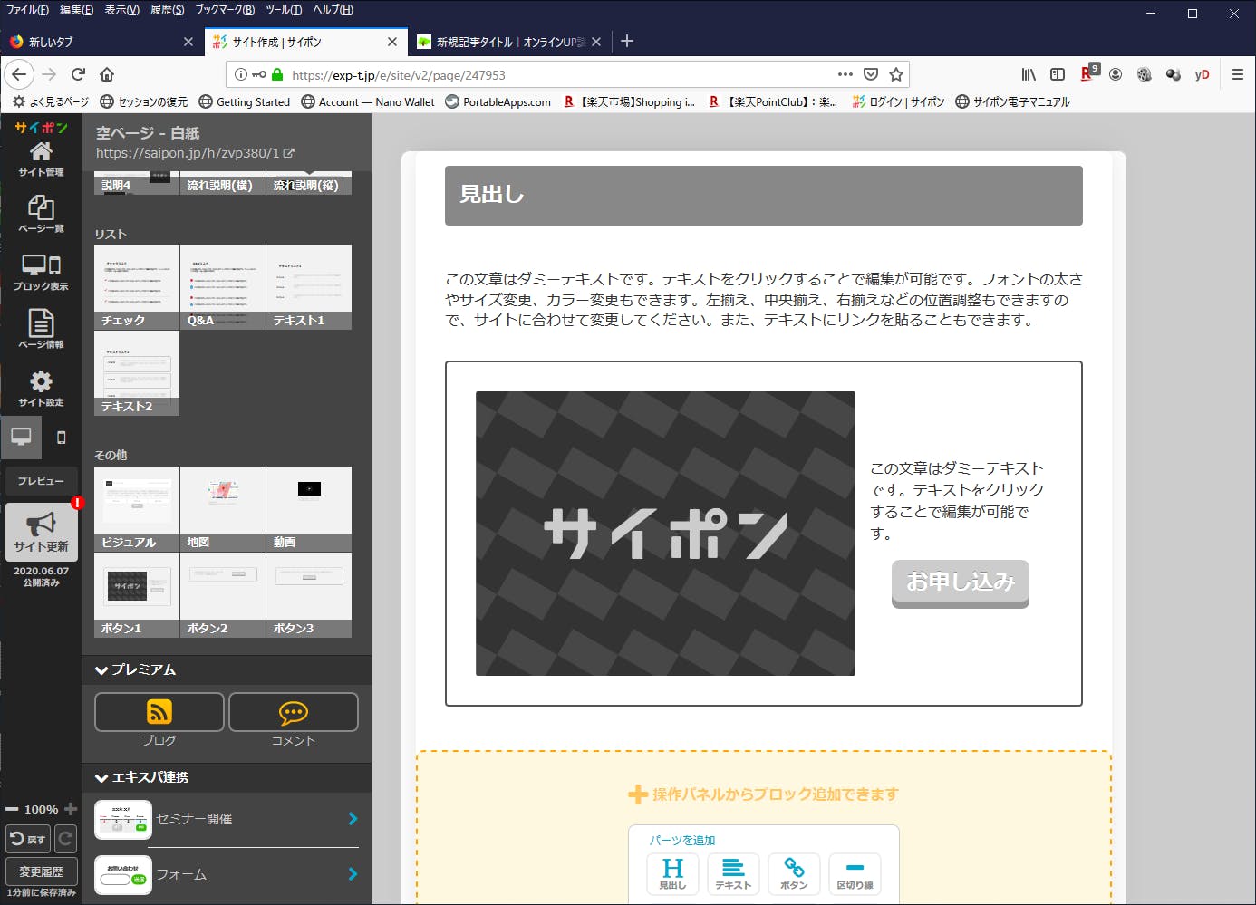Select the テキスト1 list block
This screenshot has height=905, width=1256.
pos(309,286)
